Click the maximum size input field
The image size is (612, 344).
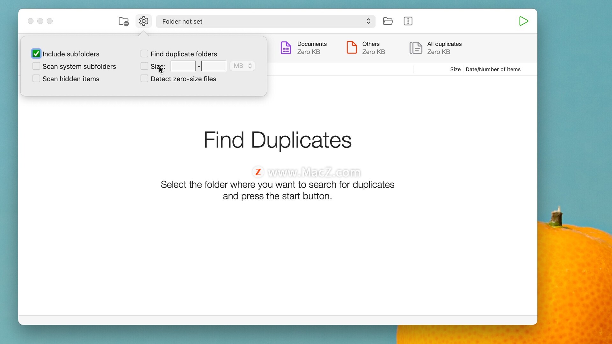[214, 66]
